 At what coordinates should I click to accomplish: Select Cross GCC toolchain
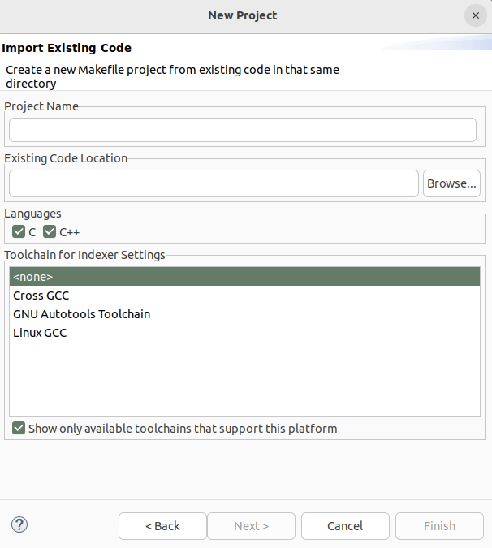coord(41,296)
